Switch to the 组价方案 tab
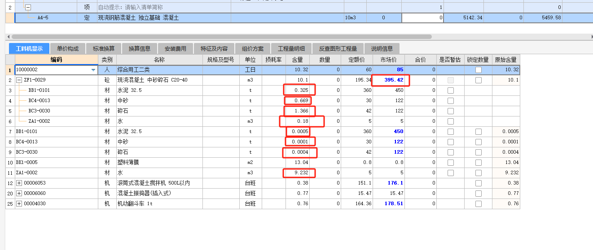593x250 pixels. (253, 48)
